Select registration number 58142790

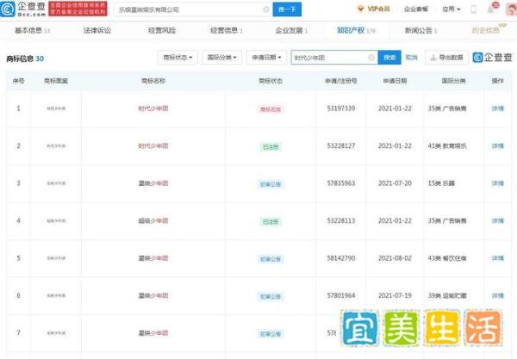coord(341,258)
